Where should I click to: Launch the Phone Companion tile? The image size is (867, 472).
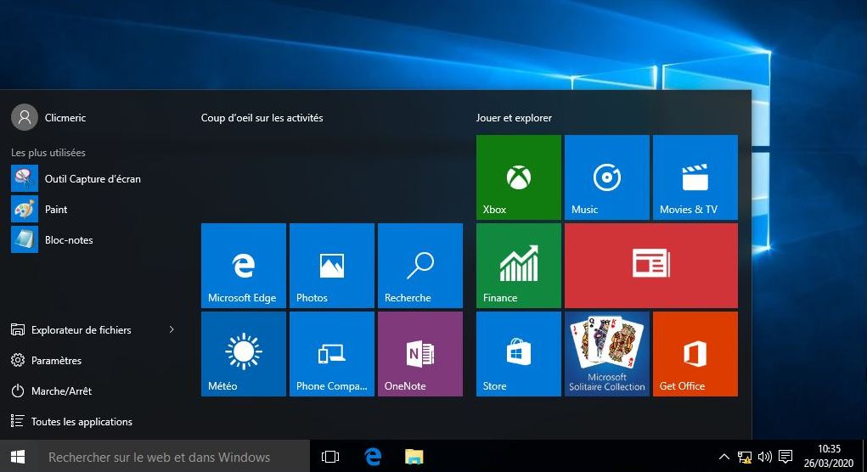click(332, 354)
